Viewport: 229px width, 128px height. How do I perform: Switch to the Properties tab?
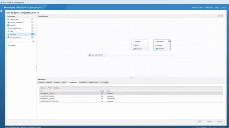pos(83,82)
